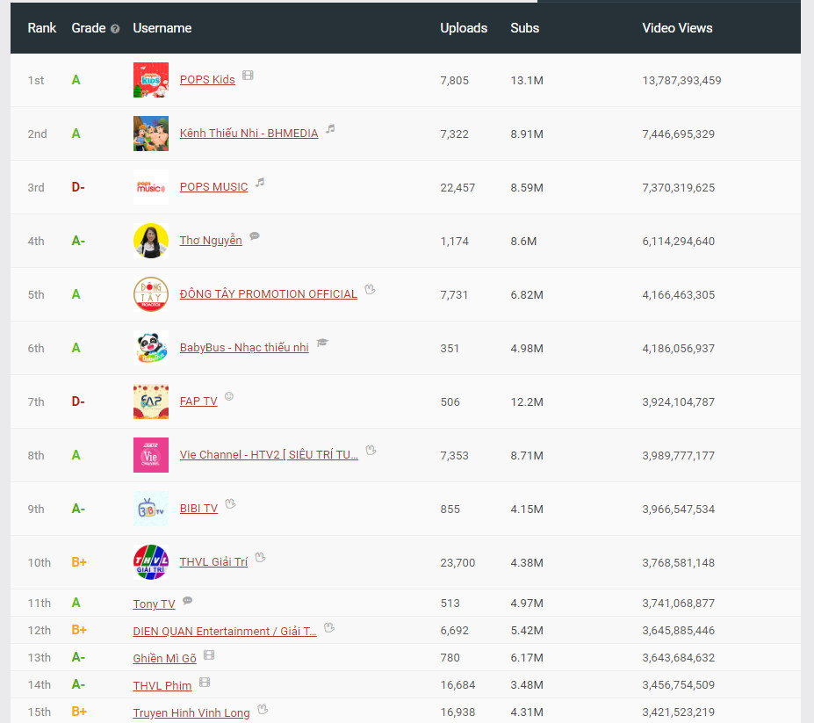Click music note icon beside Kênh Thiếu Nhi - BHMEDIA
The height and width of the screenshot is (723, 814).
coord(330,129)
